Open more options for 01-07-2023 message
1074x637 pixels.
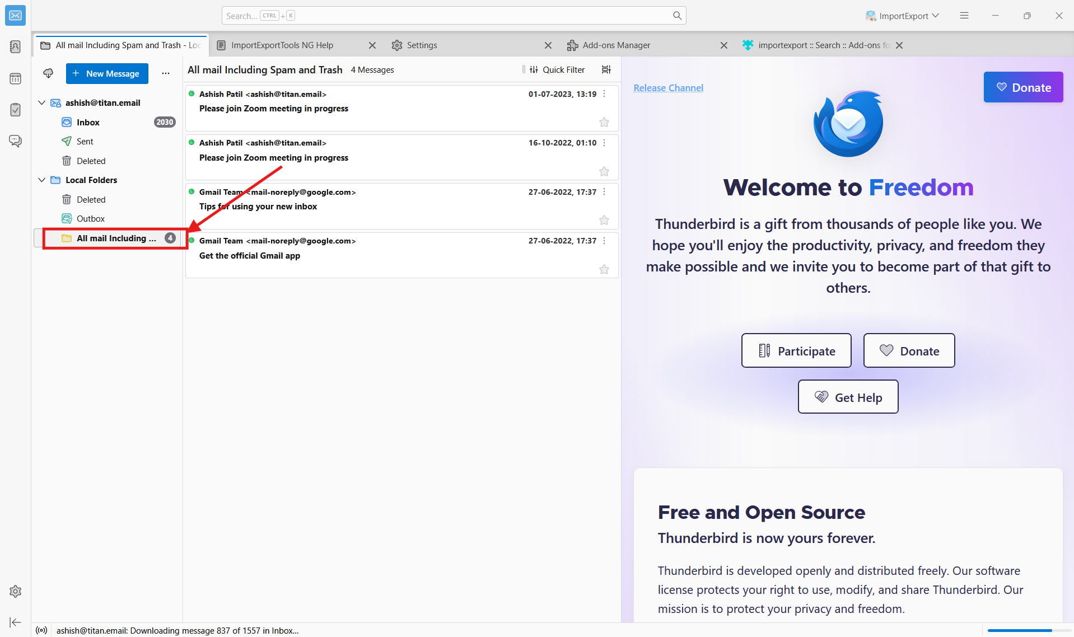[x=604, y=94]
